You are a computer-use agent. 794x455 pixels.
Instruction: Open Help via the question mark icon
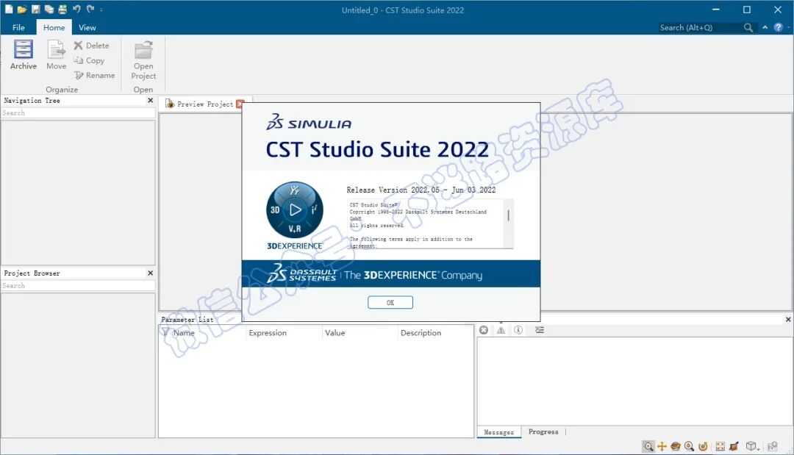779,27
